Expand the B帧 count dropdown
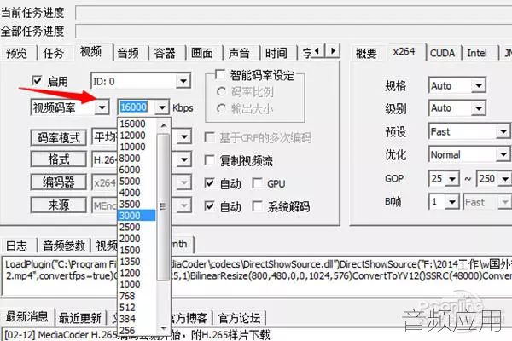 point(452,202)
